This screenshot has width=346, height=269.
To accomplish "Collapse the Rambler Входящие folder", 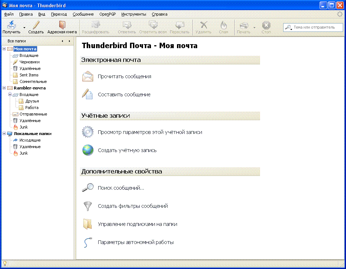I will [x=10, y=94].
